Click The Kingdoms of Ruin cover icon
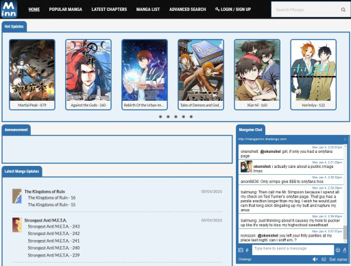The height and width of the screenshot is (266, 351). pyautogui.click(x=17, y=196)
